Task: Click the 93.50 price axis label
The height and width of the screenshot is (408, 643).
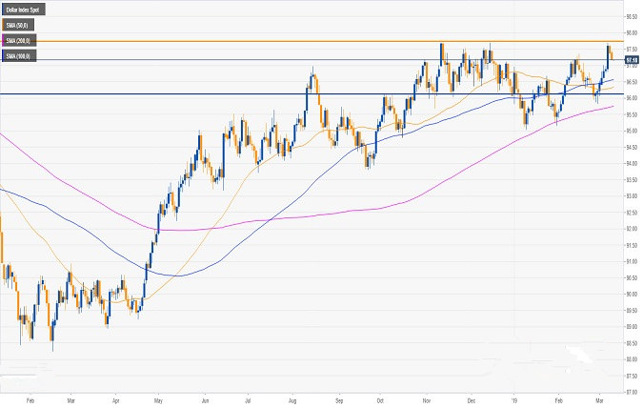Action: [632, 180]
